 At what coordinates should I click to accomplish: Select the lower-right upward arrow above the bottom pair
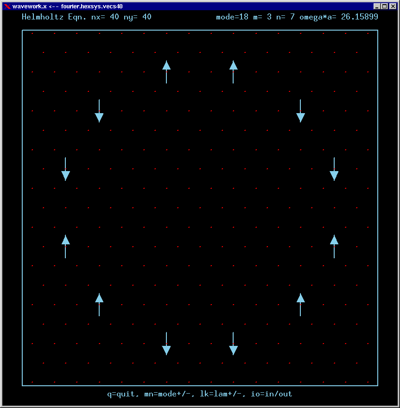[300, 304]
